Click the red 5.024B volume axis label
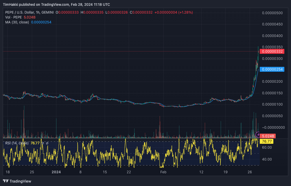 tap(268, 136)
